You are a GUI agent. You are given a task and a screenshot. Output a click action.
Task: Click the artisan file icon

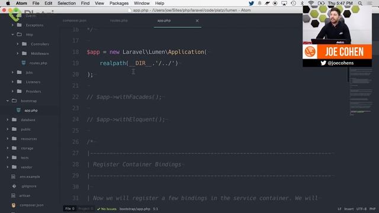click(x=14, y=196)
